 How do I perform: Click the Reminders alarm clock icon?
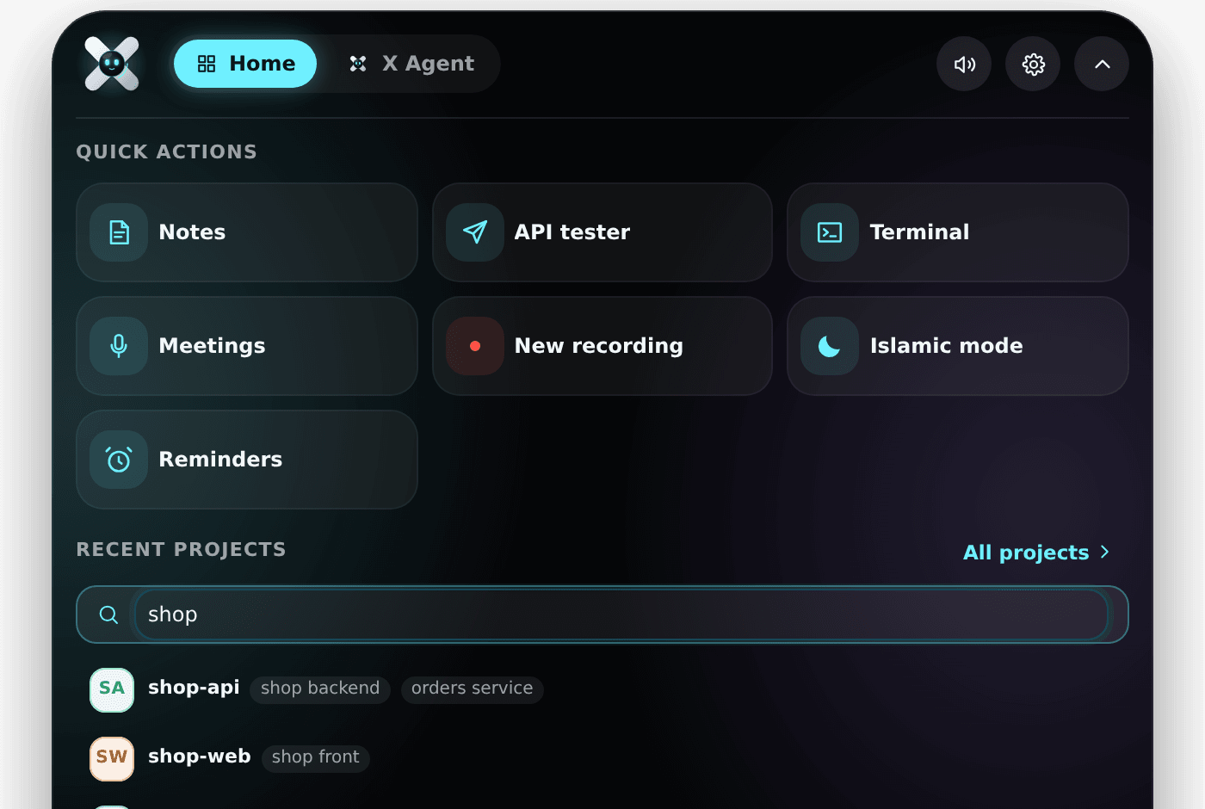[119, 460]
